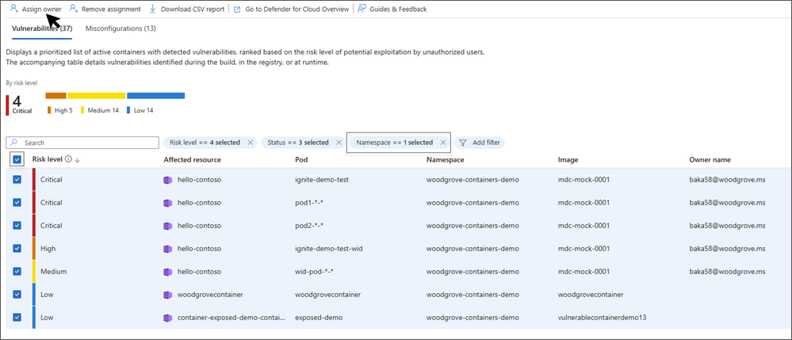Select the pod cell ignite-demo-test-wid
Screen dimensions: 792x340
coord(329,249)
